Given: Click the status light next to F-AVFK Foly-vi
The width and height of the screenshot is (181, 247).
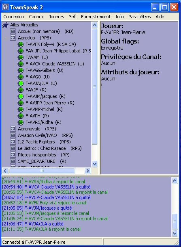Looking at the screenshot, I should coord(21,44).
